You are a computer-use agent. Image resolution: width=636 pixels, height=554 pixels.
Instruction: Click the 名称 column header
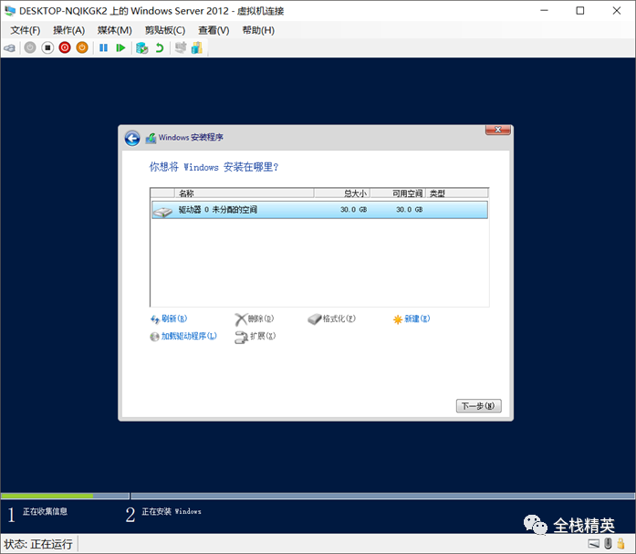coord(245,193)
